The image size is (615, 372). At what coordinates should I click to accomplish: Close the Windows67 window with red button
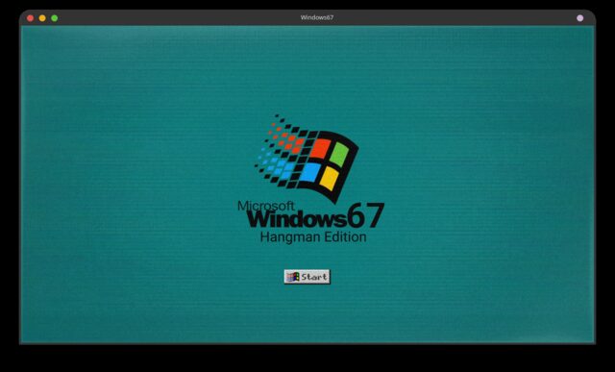[30, 18]
